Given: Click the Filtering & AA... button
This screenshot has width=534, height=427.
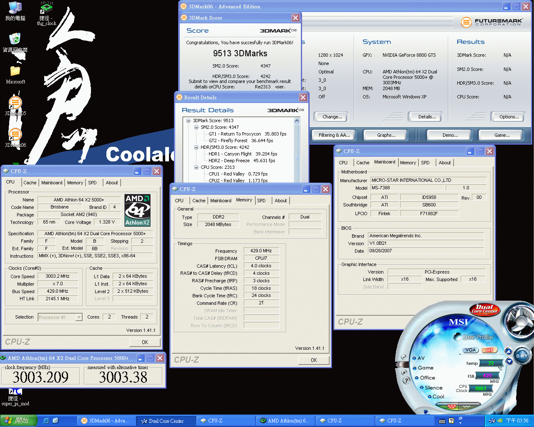Looking at the screenshot, I should [x=334, y=135].
